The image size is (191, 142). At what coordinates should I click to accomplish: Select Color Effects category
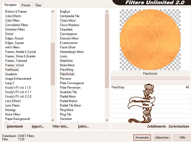(13, 16)
